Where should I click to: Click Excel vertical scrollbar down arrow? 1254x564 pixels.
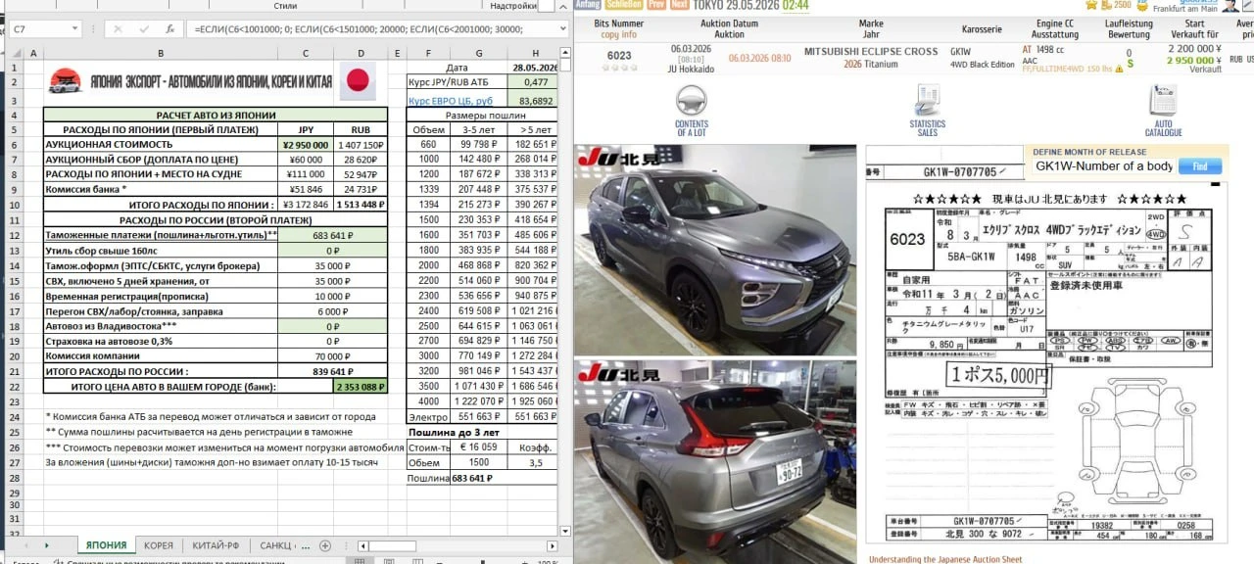point(563,530)
